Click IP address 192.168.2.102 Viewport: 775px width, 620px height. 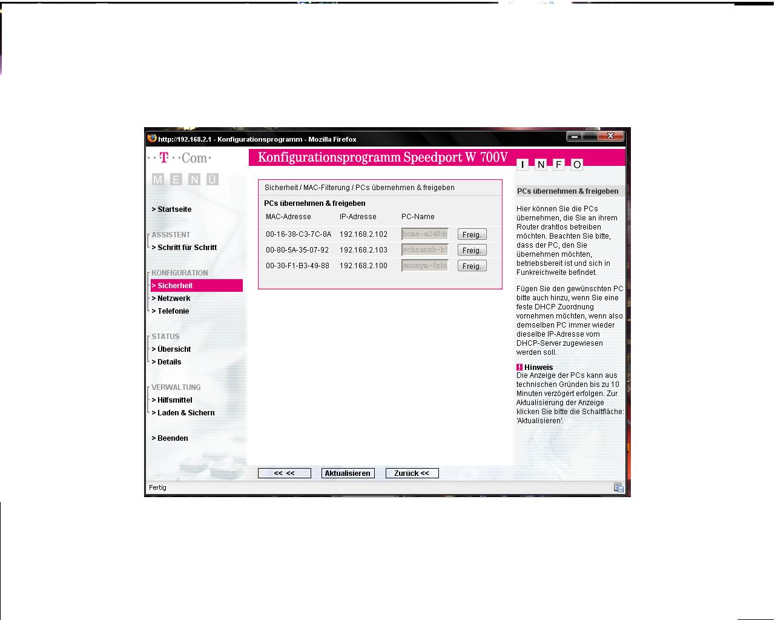point(363,234)
